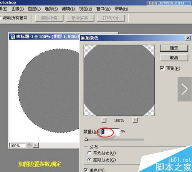The width and height of the screenshot is (192, 172).
Task: Open the 窗口(W) menu
Action: coord(103,9)
